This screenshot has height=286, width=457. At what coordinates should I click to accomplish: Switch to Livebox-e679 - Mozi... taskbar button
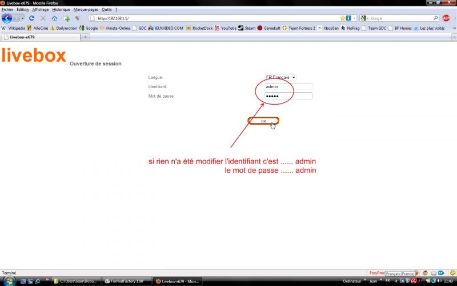(178, 281)
